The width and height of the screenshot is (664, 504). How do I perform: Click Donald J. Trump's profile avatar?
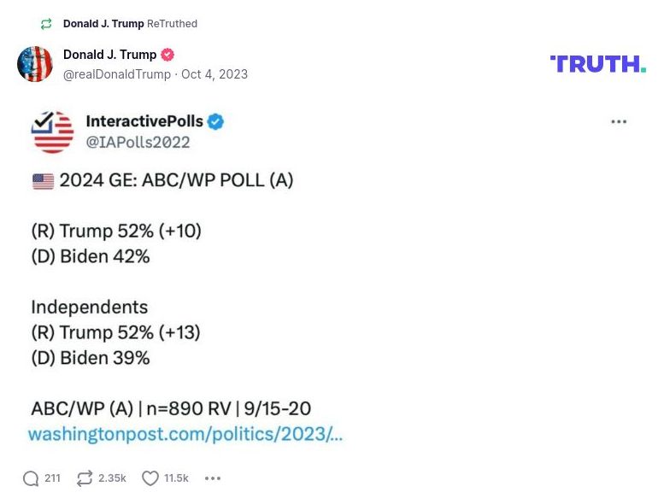click(35, 64)
